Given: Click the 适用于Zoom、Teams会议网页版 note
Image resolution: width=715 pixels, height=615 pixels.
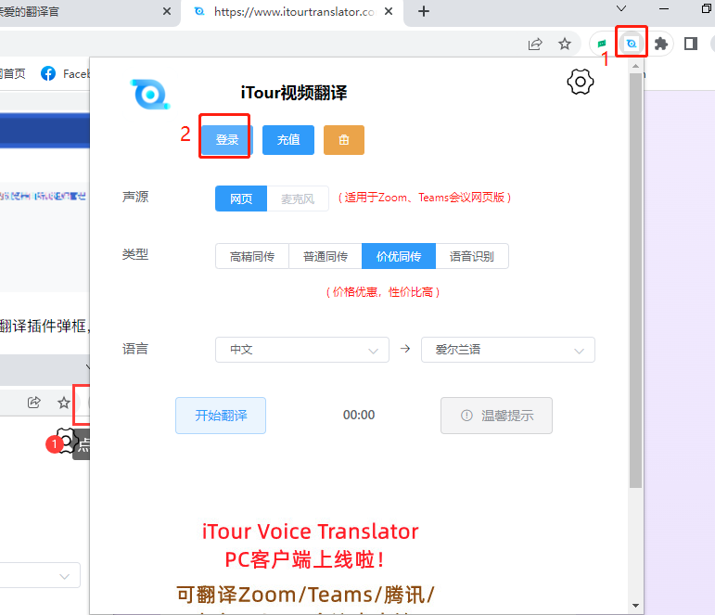Looking at the screenshot, I should click(425, 198).
